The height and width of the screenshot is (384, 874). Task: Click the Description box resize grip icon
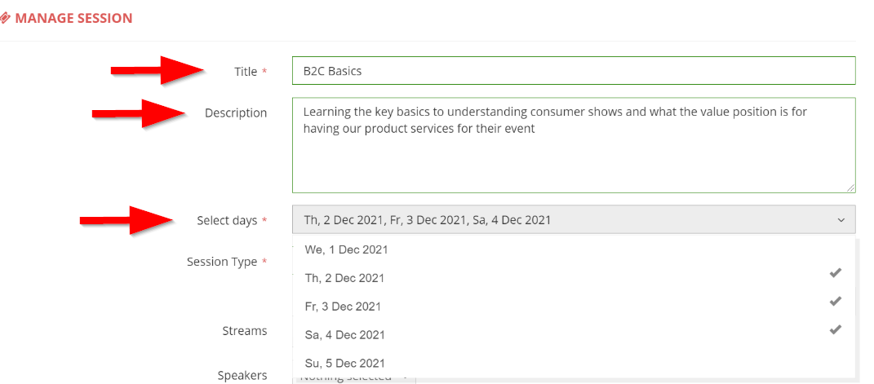pyautogui.click(x=850, y=188)
